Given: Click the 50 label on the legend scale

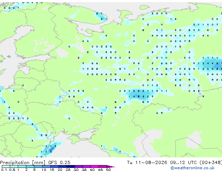Looking at the screenshot, I should tap(109, 170).
